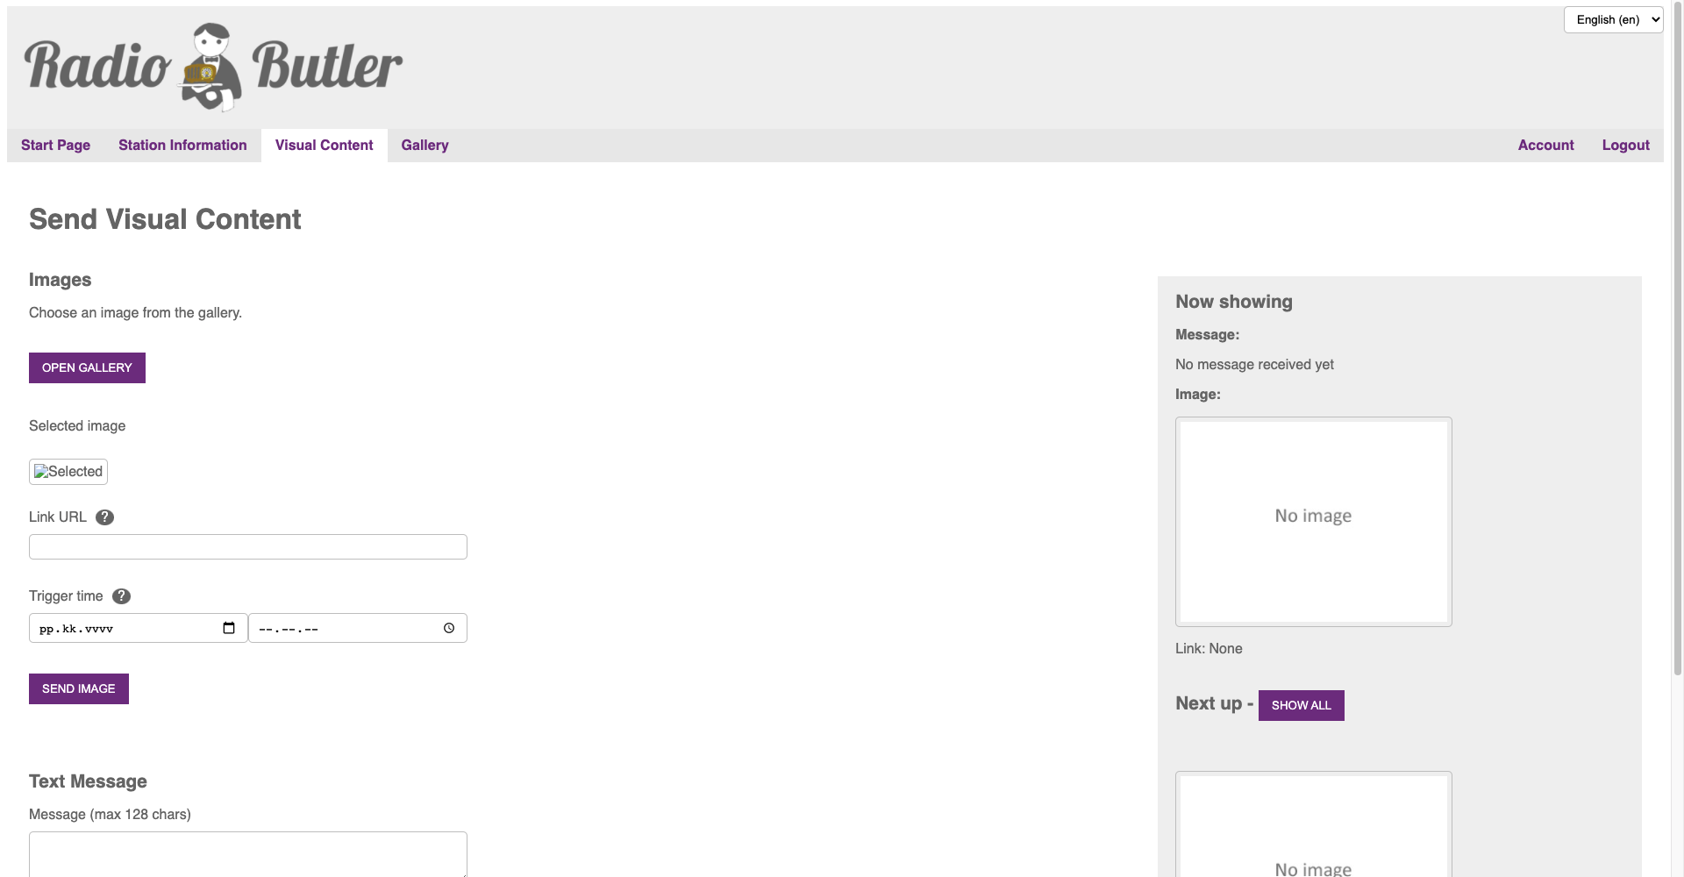
Task: Switch to the Visual Content tab
Action: pyautogui.click(x=324, y=146)
